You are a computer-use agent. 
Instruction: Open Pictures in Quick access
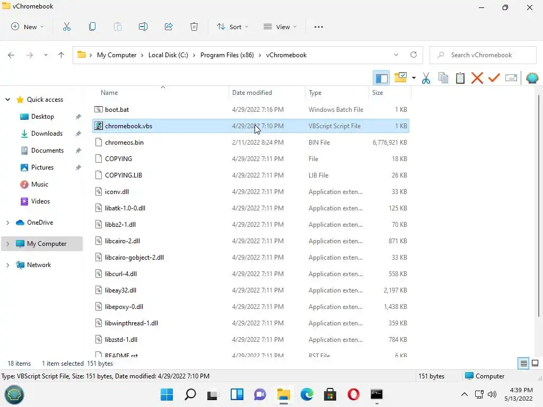click(42, 167)
